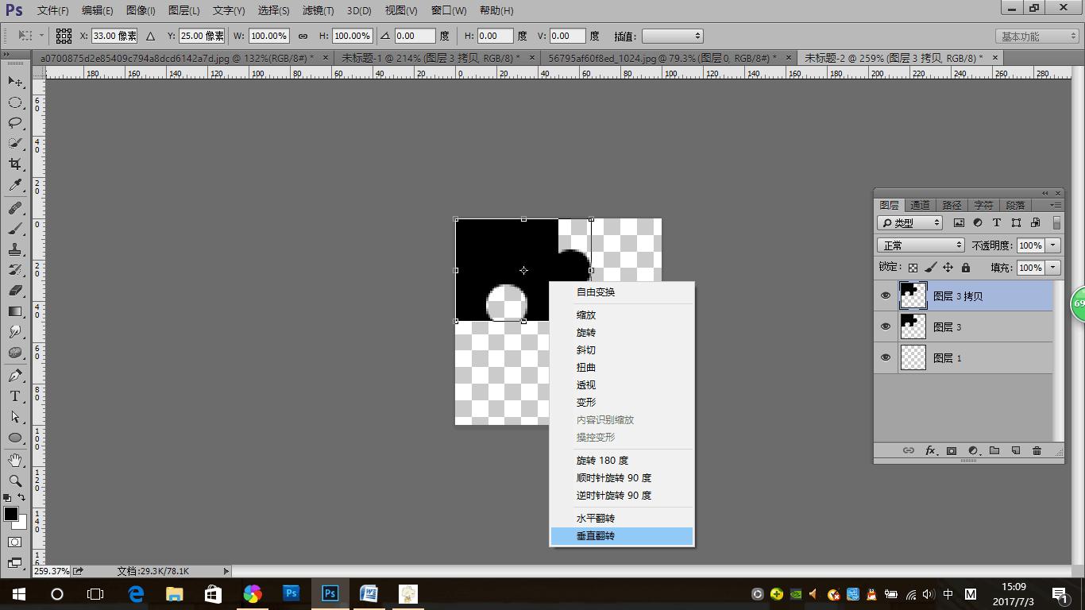Select the Horizontal Type tool

15,396
